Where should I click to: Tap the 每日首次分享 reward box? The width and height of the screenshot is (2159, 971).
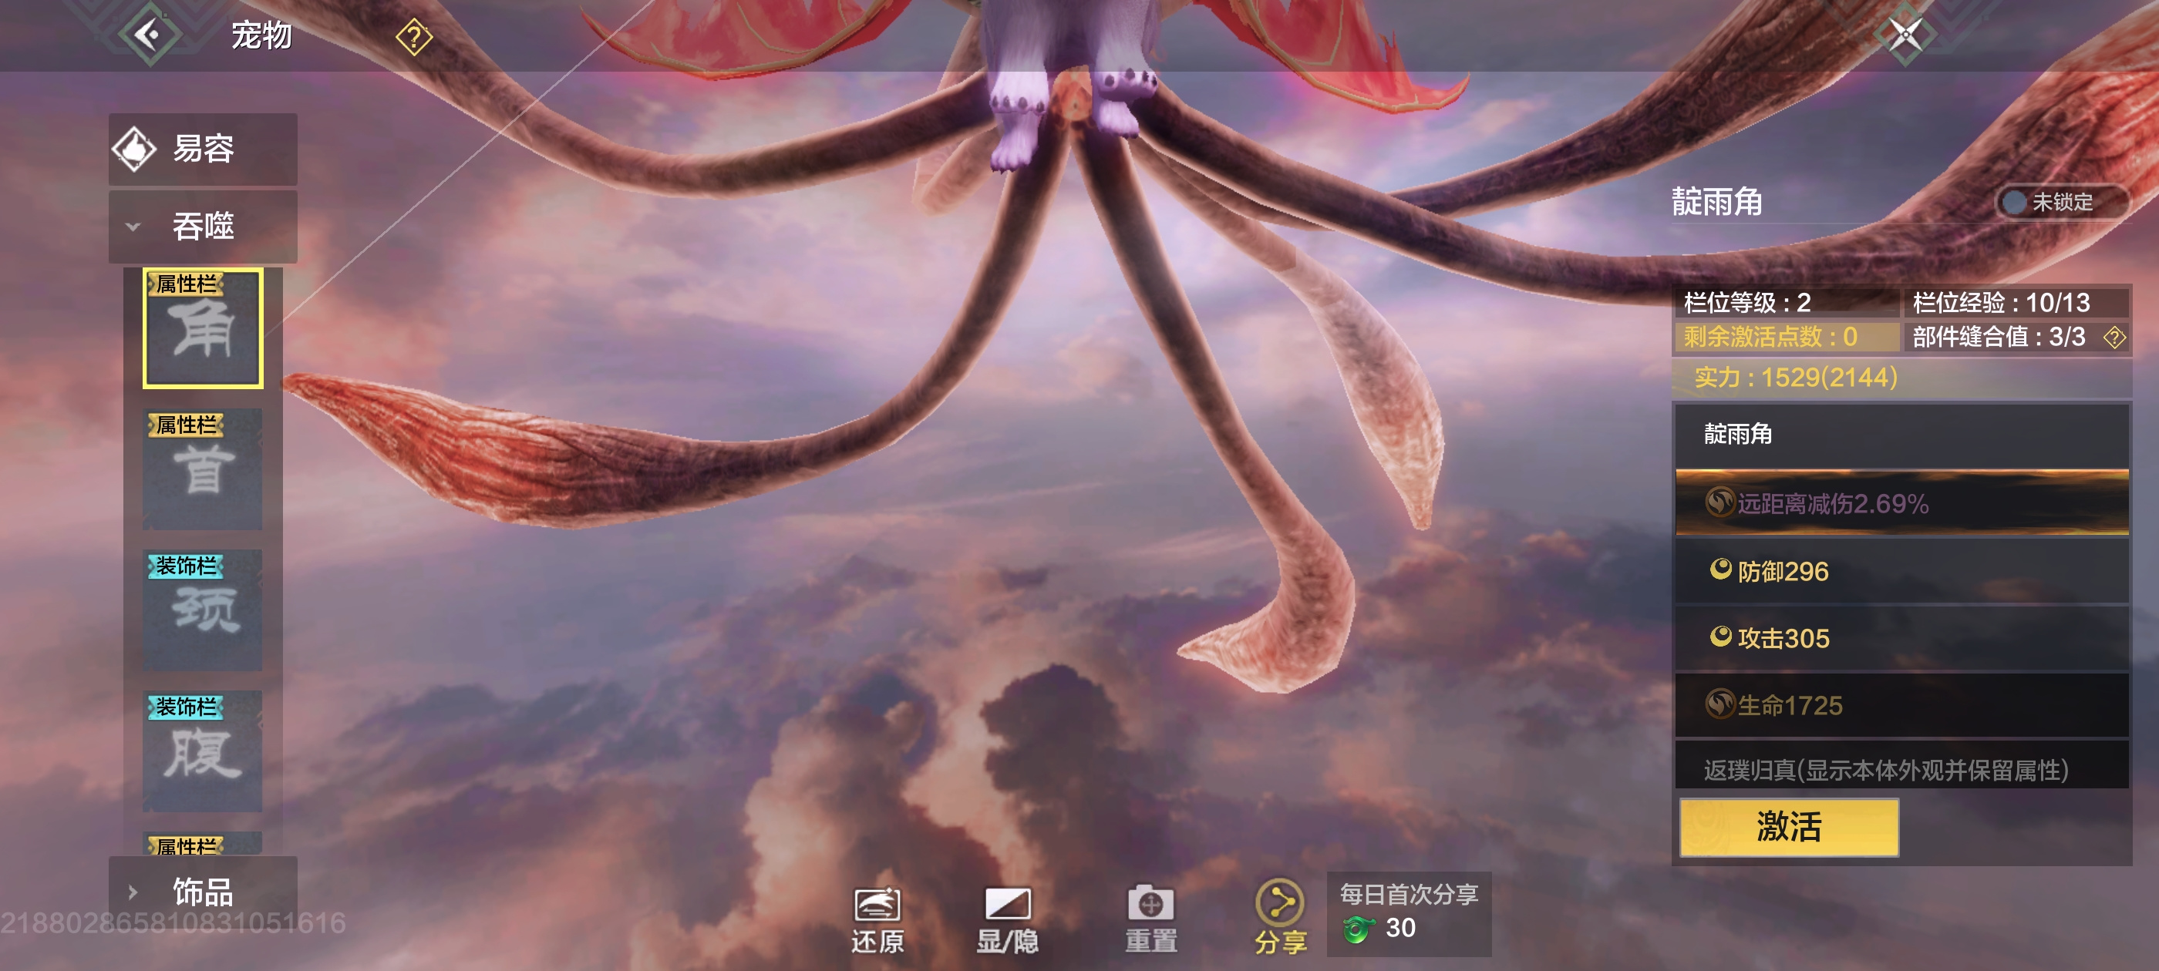pyautogui.click(x=1408, y=914)
